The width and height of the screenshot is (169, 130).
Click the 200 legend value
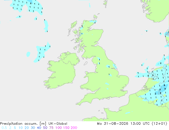pyautogui.click(x=74, y=128)
